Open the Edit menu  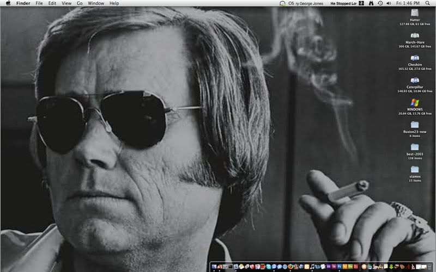[52, 3]
